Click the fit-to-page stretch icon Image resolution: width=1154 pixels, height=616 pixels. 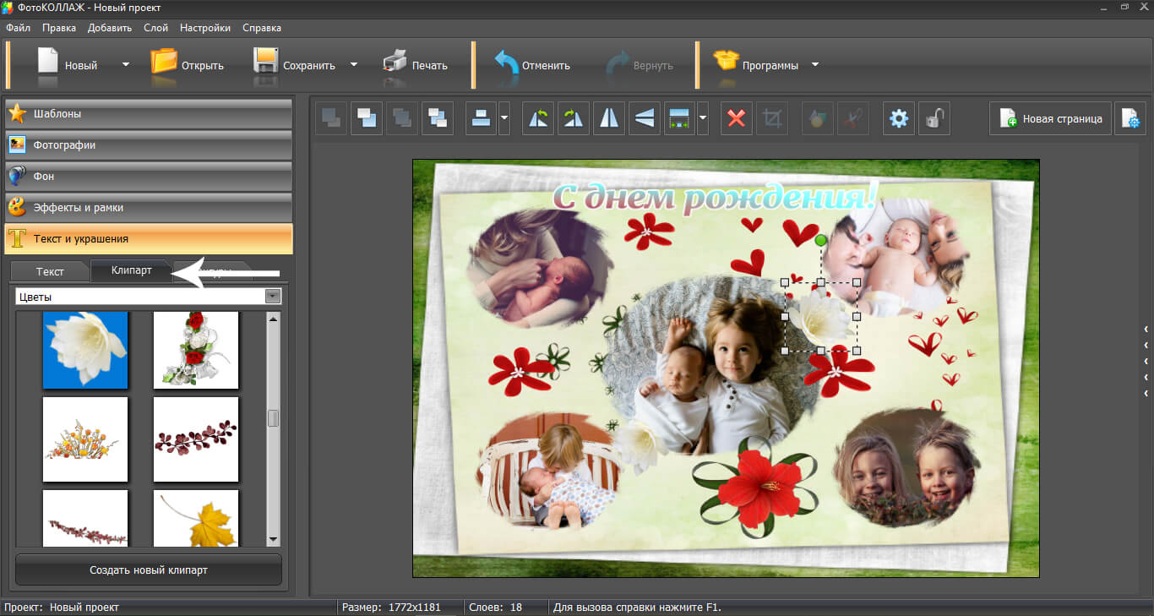coord(679,118)
